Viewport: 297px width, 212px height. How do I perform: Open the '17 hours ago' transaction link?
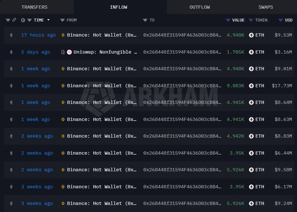[38, 35]
